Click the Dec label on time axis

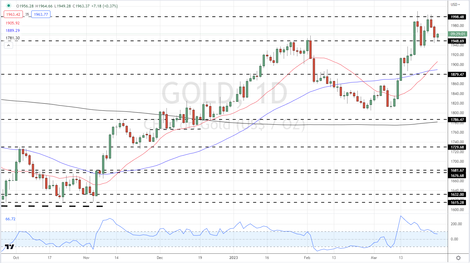(160, 257)
